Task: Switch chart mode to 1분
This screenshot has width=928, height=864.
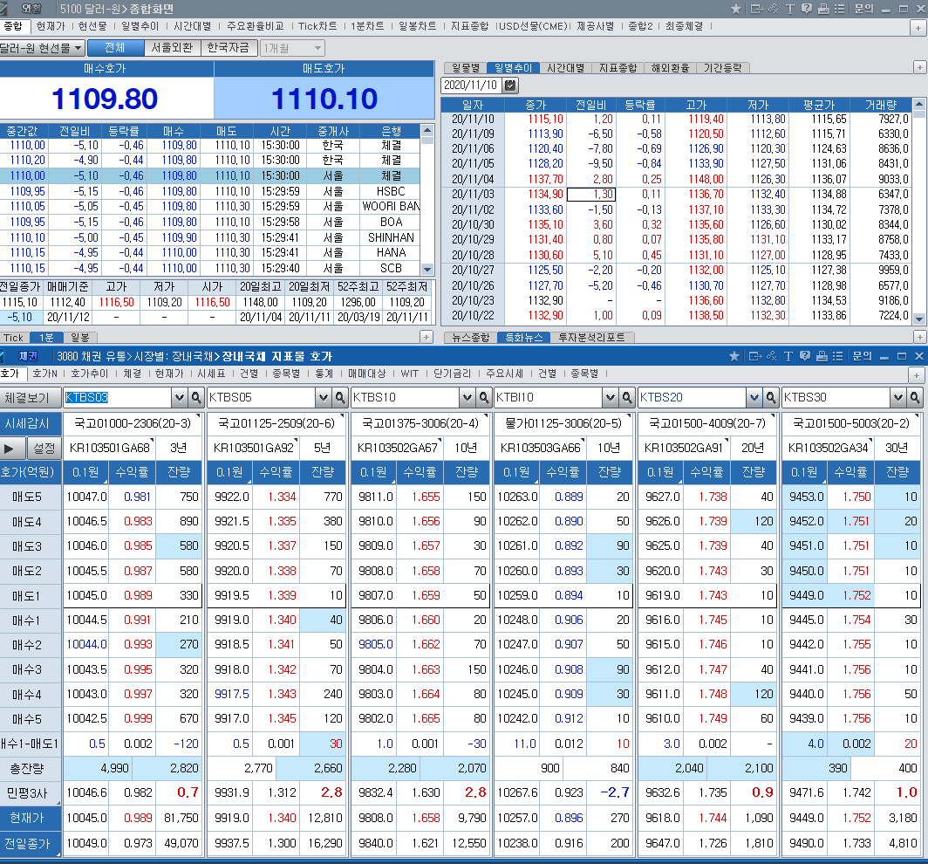Action: coord(45,338)
